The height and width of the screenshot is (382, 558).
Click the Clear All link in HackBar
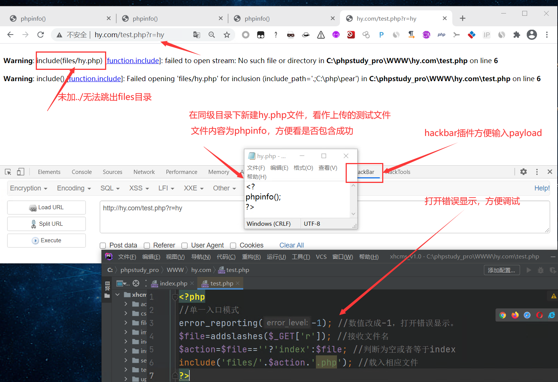click(291, 245)
